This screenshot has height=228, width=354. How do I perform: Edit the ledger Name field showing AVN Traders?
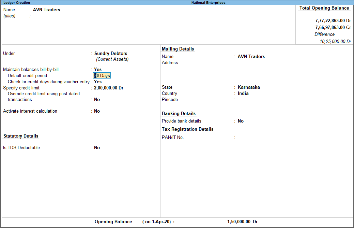(x=47, y=10)
